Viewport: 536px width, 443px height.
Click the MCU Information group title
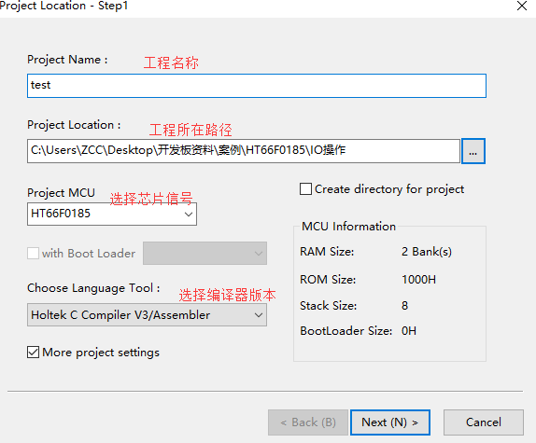pyautogui.click(x=348, y=227)
